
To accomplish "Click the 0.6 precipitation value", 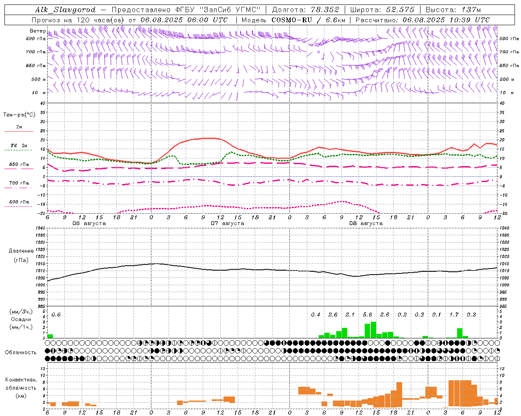I will pyautogui.click(x=56, y=314).
